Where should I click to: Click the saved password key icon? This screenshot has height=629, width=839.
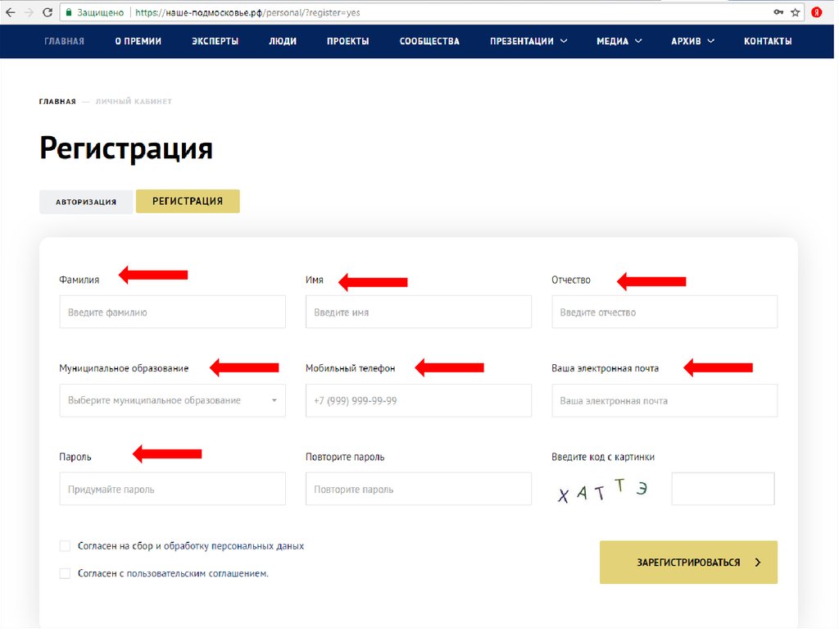pos(778,12)
